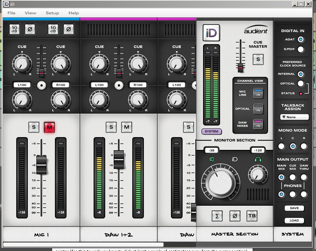The height and width of the screenshot is (251, 316).
Task: Invert phase on MIC 1's right input
Action: tap(68, 29)
